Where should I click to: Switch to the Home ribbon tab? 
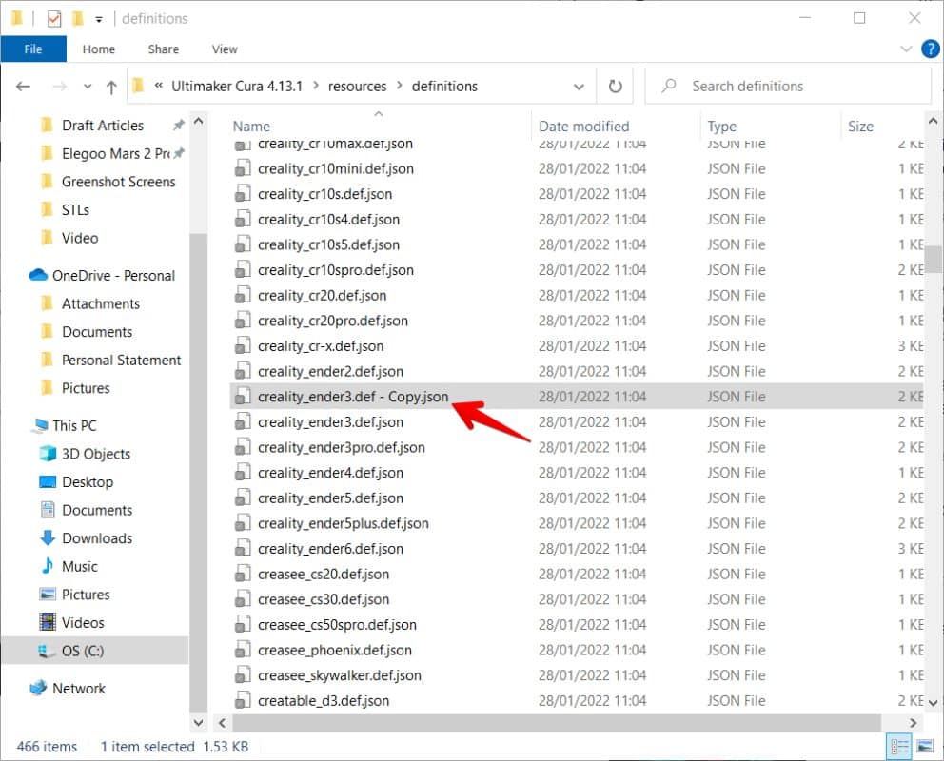[99, 49]
